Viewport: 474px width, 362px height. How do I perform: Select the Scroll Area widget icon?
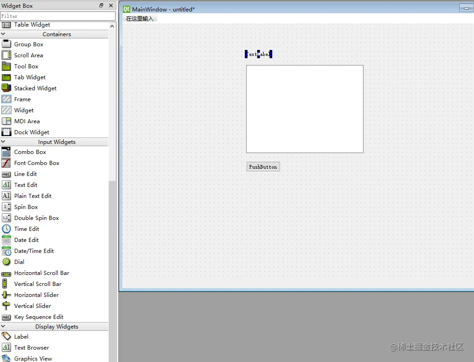6,55
